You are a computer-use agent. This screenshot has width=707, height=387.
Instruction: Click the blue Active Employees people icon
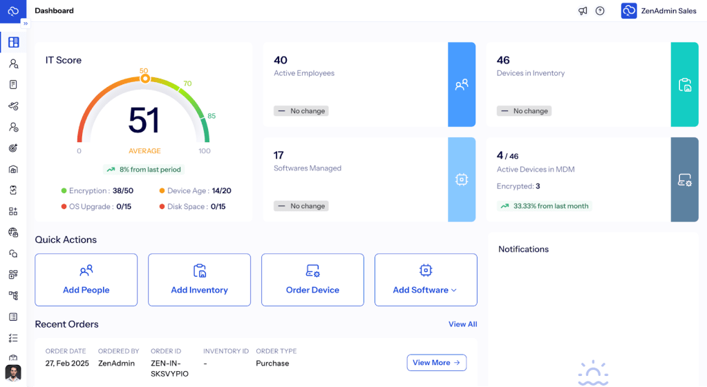click(462, 85)
